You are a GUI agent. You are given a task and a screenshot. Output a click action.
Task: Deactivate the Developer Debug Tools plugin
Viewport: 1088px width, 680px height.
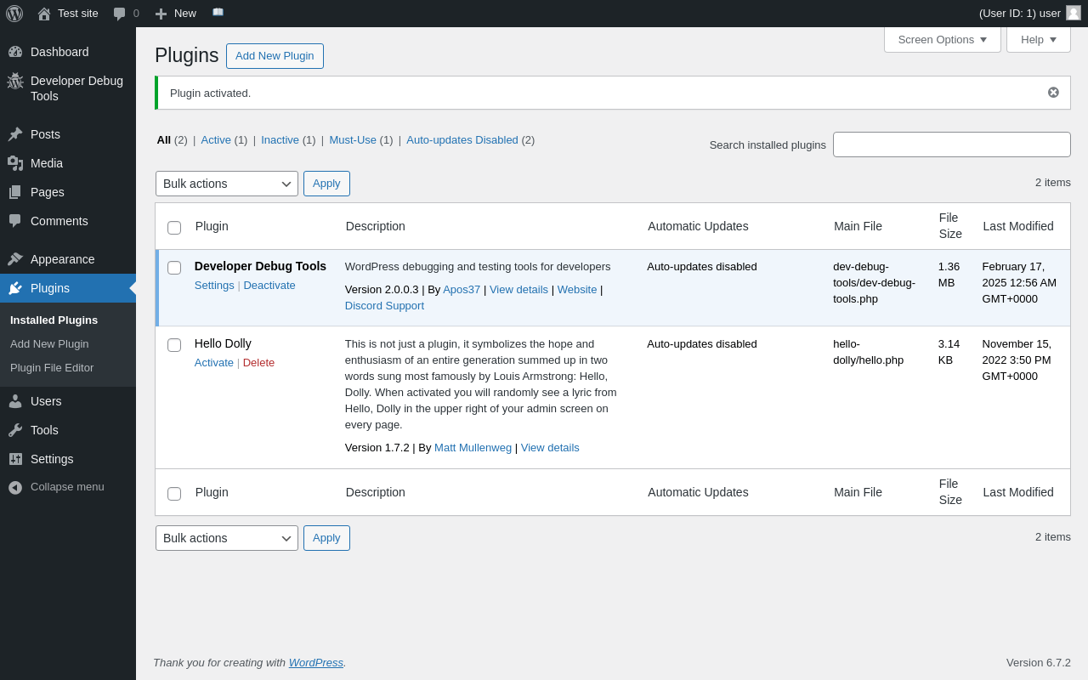[x=269, y=286]
